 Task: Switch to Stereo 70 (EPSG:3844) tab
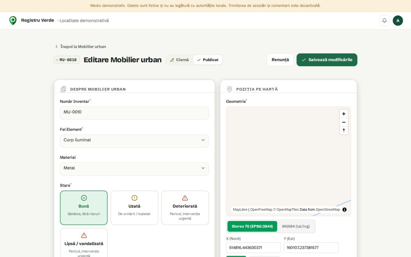252,226
